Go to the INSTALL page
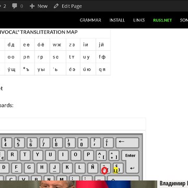Viewport: 188px width, 188px height. pos(117,20)
